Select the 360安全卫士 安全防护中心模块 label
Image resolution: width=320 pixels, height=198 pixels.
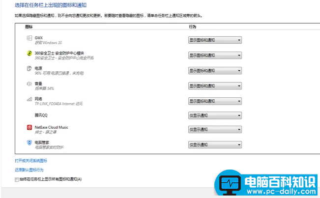tap(59, 53)
